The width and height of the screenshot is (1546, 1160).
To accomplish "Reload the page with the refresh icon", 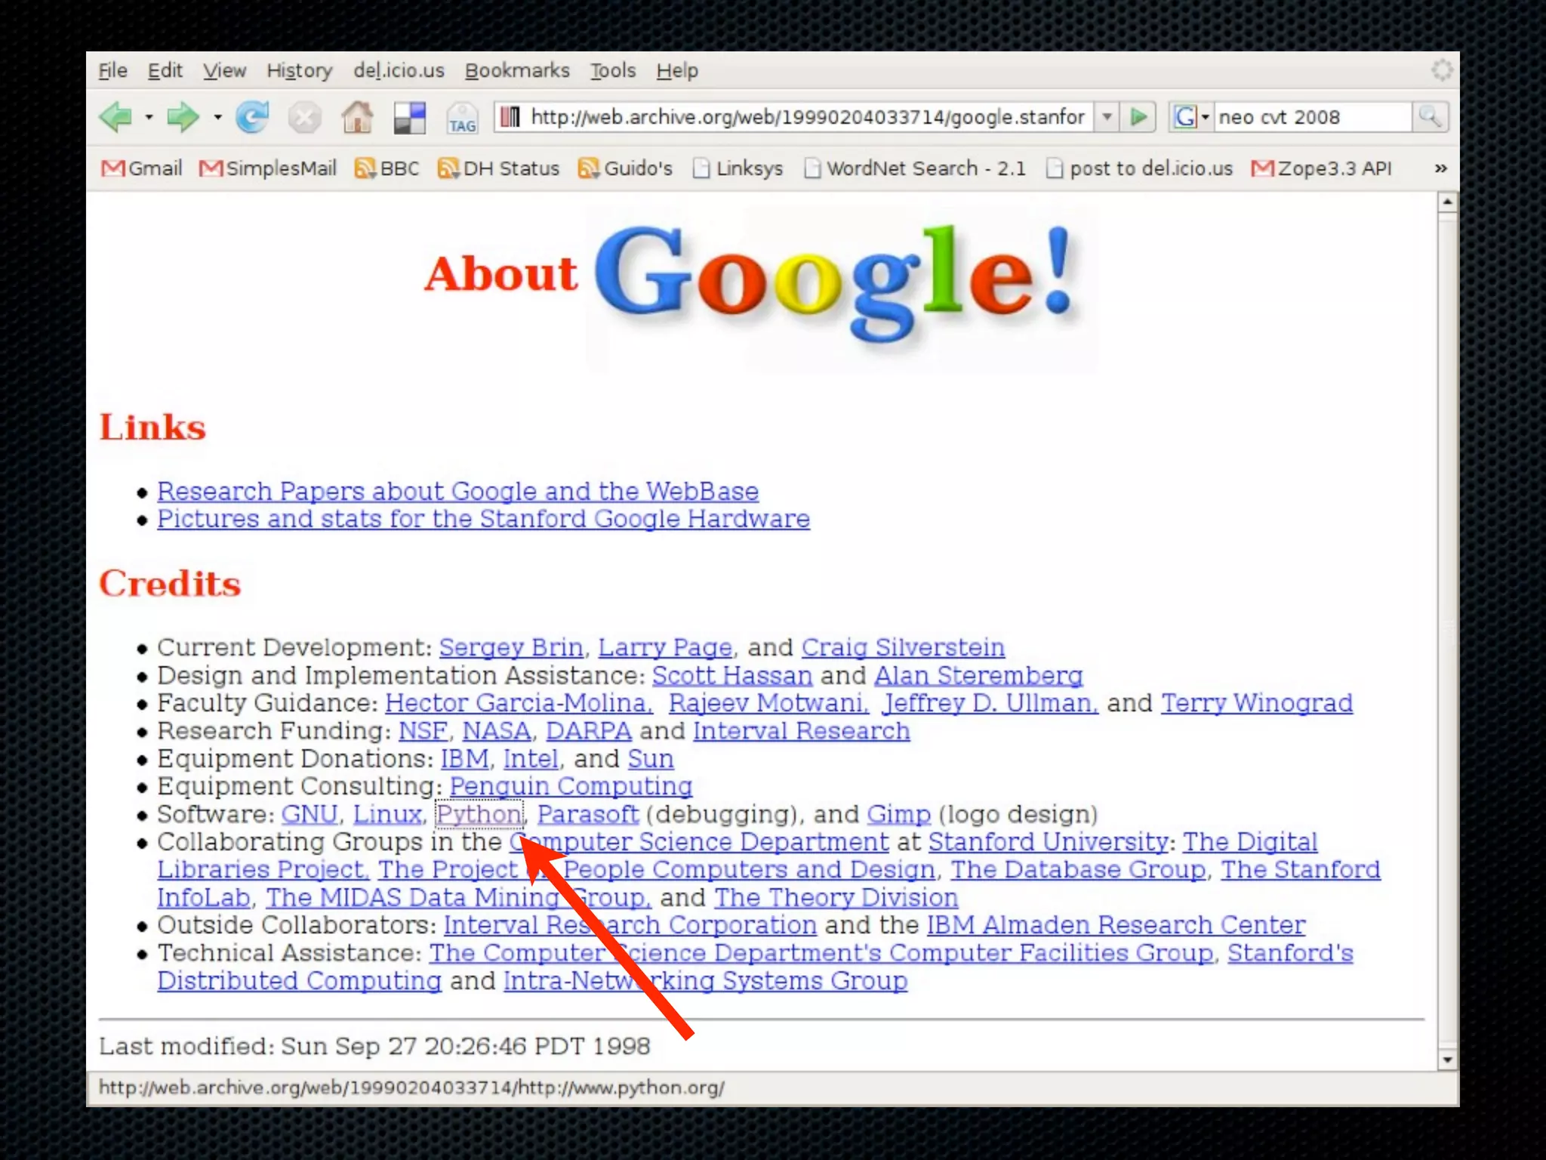I will (x=252, y=117).
